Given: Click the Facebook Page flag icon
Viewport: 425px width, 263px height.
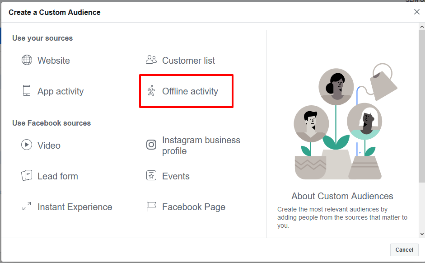Looking at the screenshot, I should (151, 207).
